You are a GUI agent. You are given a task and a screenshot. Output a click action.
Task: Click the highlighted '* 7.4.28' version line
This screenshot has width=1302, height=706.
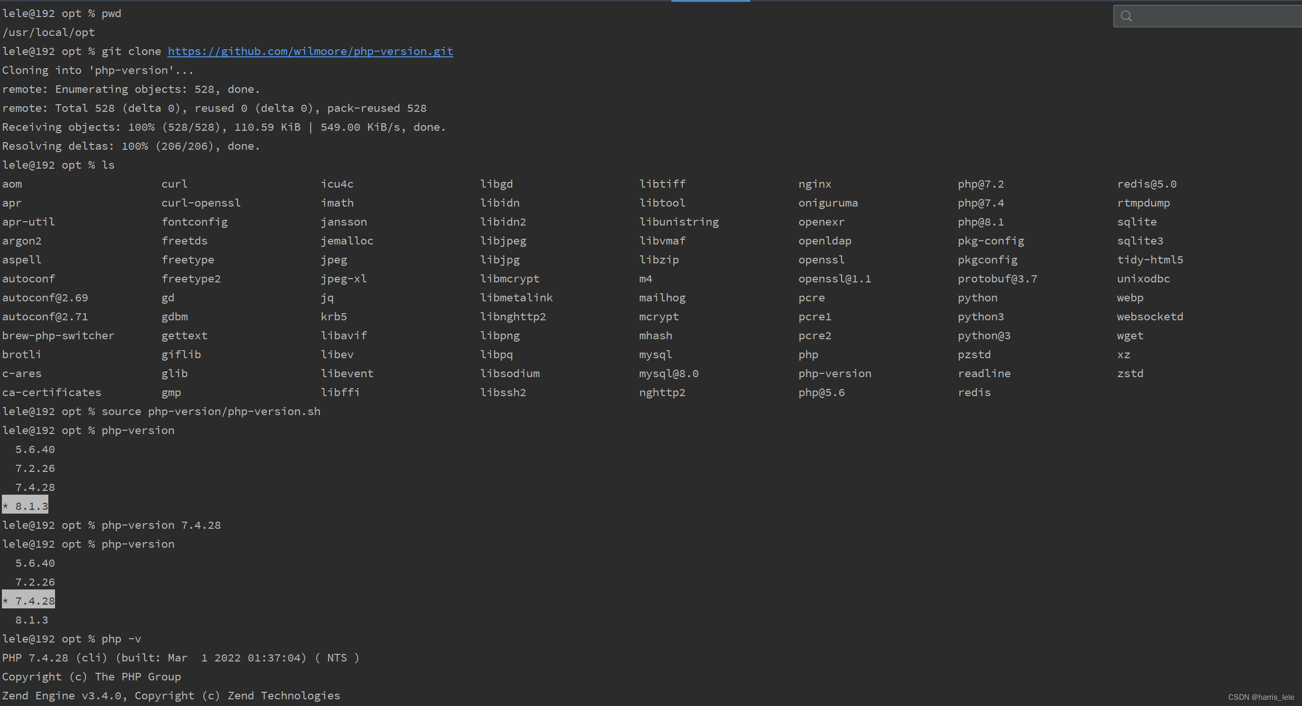[29, 601]
